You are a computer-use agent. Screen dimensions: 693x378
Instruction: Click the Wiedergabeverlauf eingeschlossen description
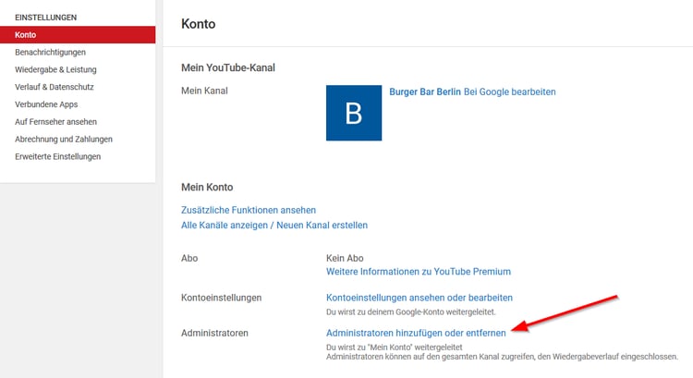(502, 357)
